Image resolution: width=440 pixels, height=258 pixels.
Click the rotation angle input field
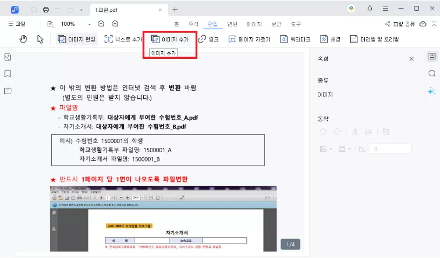coord(390,149)
